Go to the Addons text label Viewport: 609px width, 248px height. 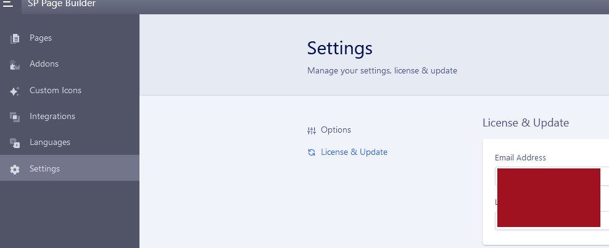[x=44, y=64]
